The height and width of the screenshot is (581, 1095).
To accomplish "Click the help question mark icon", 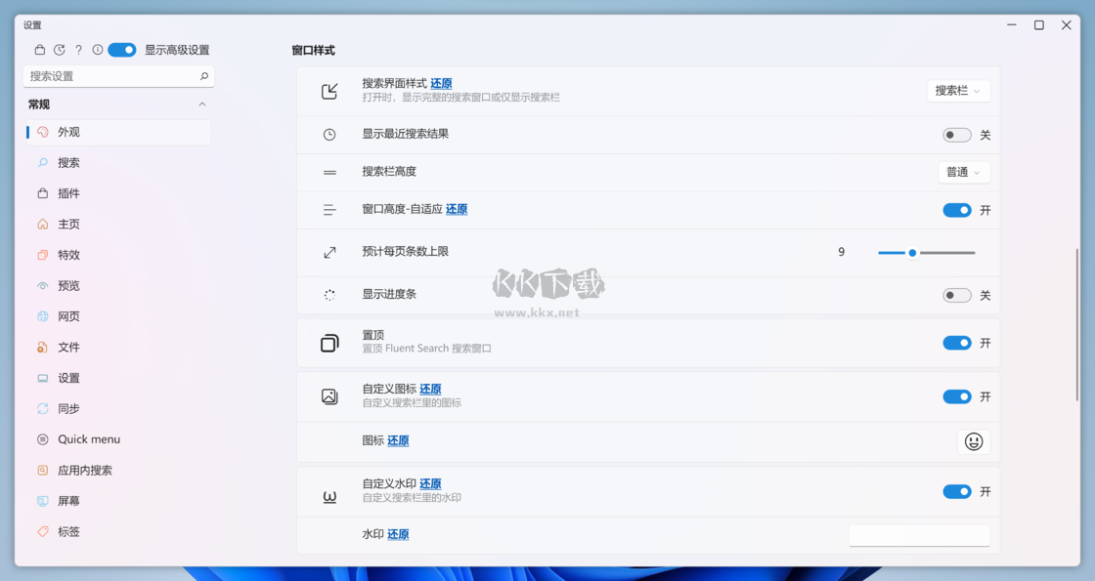I will click(78, 49).
